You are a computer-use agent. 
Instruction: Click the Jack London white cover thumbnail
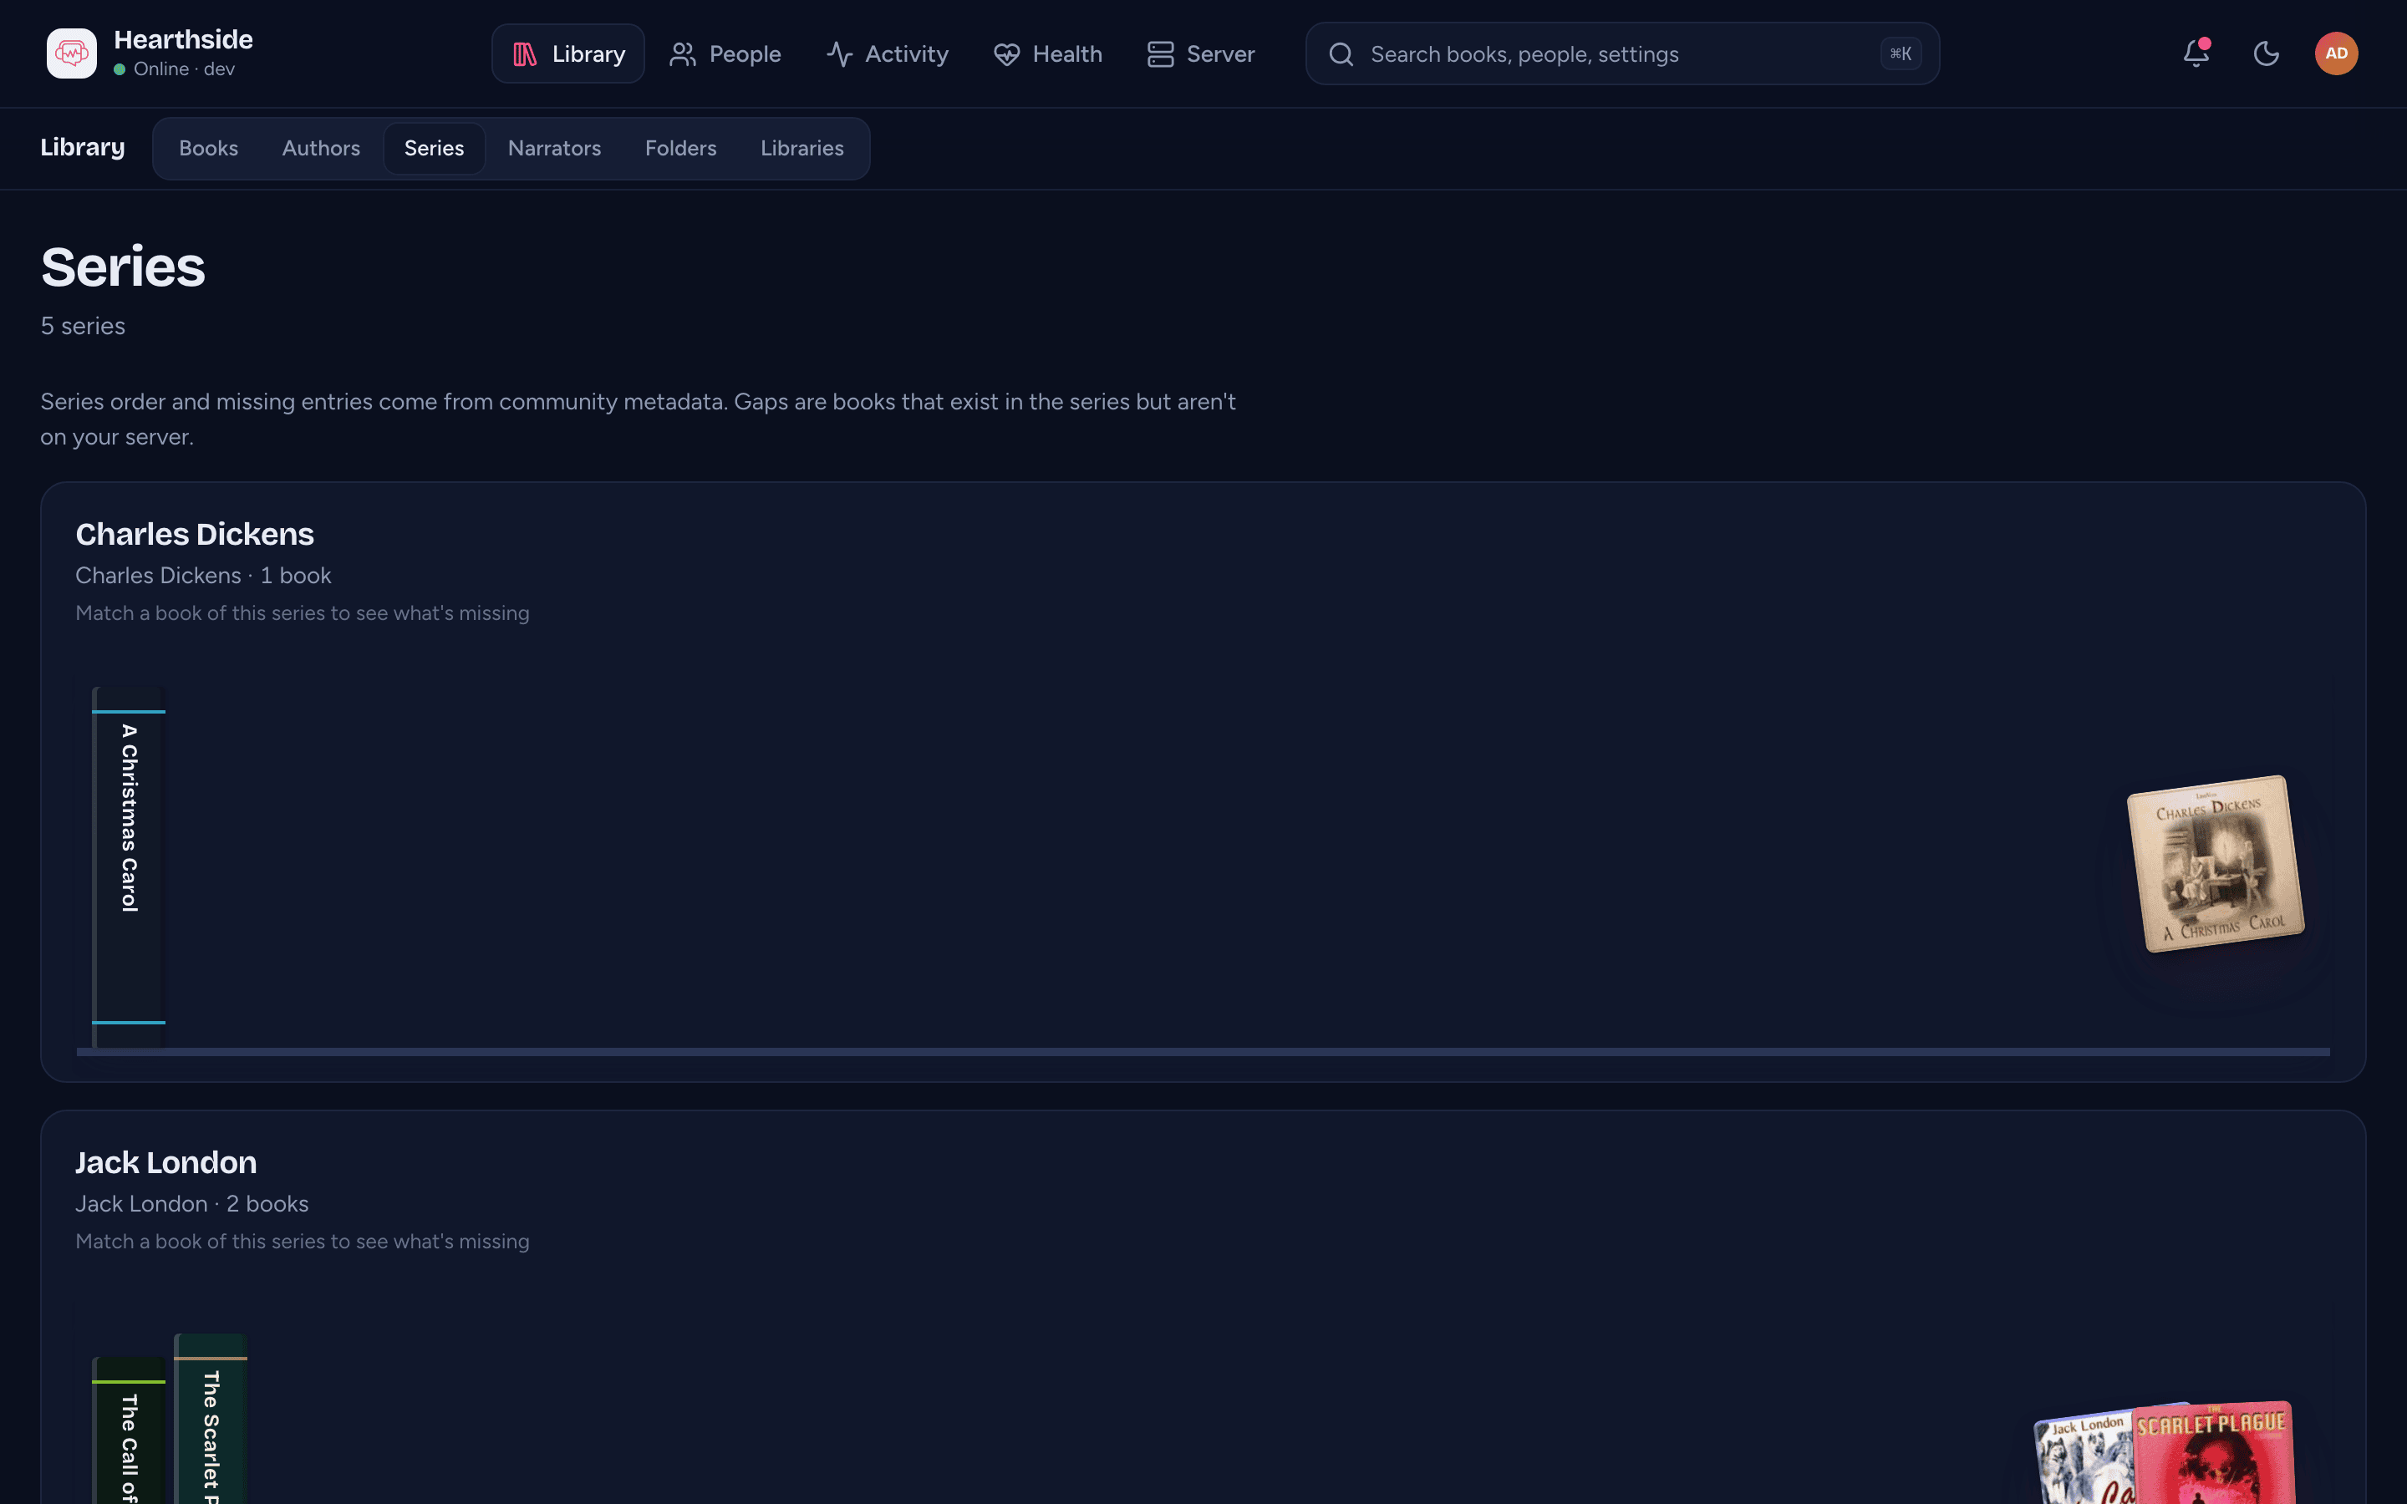[x=2084, y=1459]
